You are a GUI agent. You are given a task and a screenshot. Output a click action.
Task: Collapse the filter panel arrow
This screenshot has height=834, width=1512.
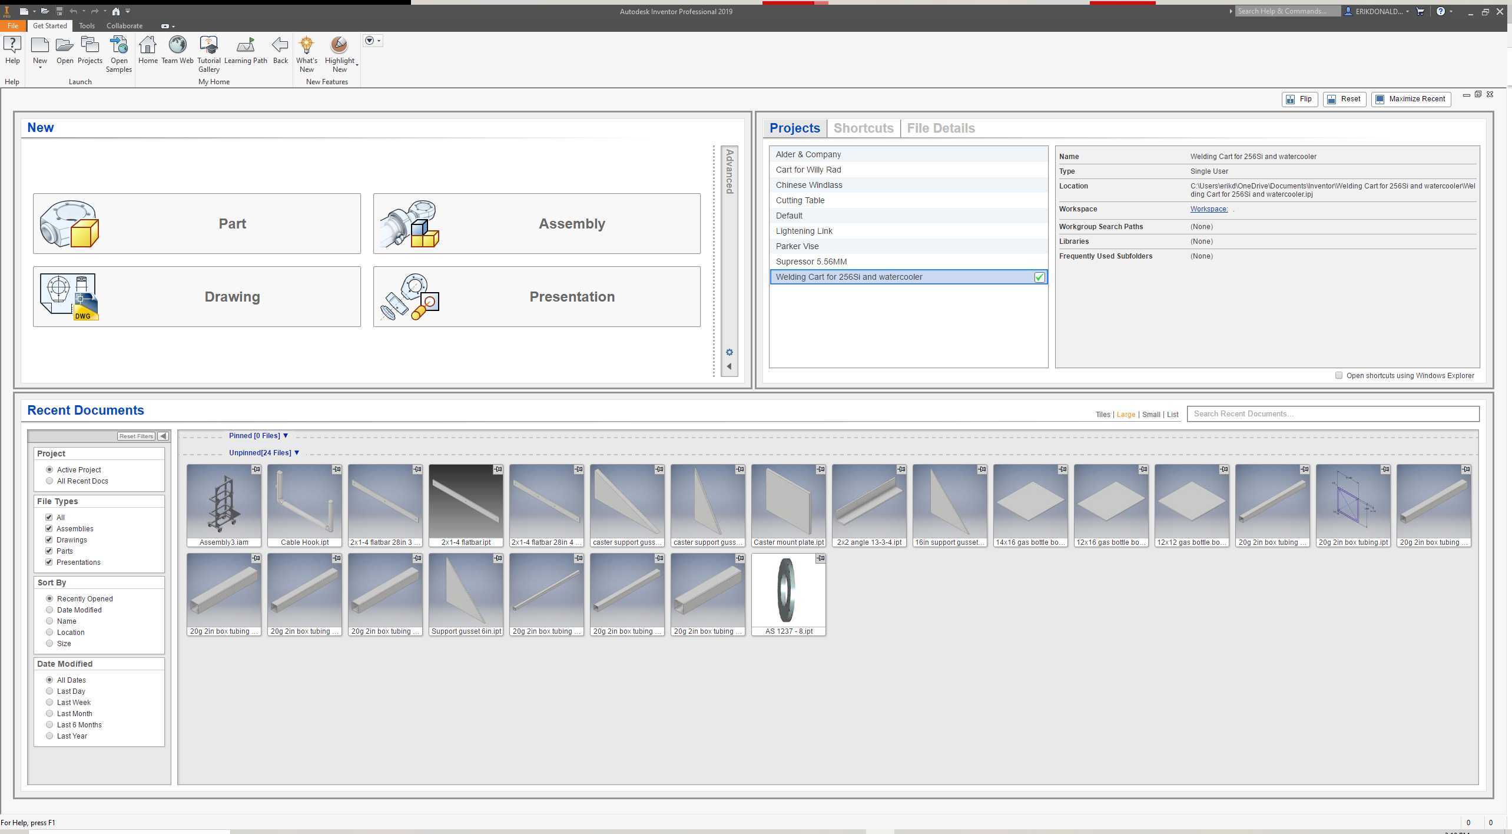pyautogui.click(x=163, y=436)
